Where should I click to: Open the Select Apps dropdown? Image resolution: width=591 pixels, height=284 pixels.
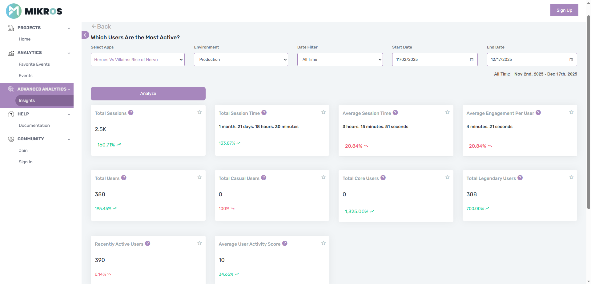138,60
